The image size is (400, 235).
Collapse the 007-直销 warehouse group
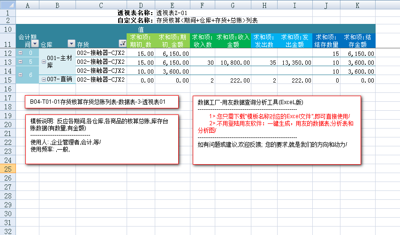point(44,79)
